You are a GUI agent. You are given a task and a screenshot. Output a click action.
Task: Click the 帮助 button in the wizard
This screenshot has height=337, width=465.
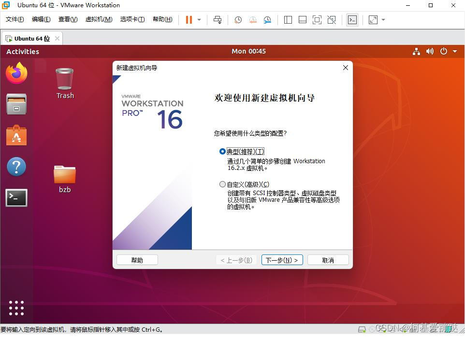(137, 260)
